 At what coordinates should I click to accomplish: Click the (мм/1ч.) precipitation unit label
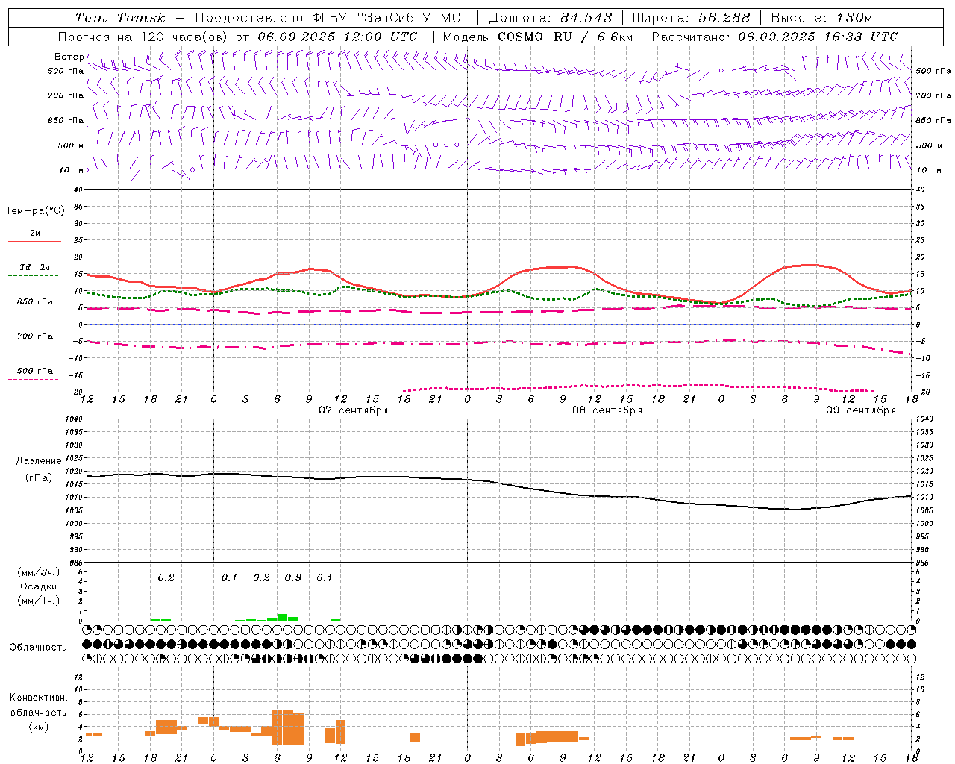pos(39,601)
